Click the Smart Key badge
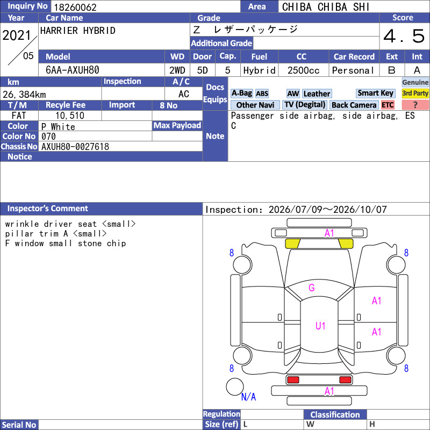 (375, 93)
